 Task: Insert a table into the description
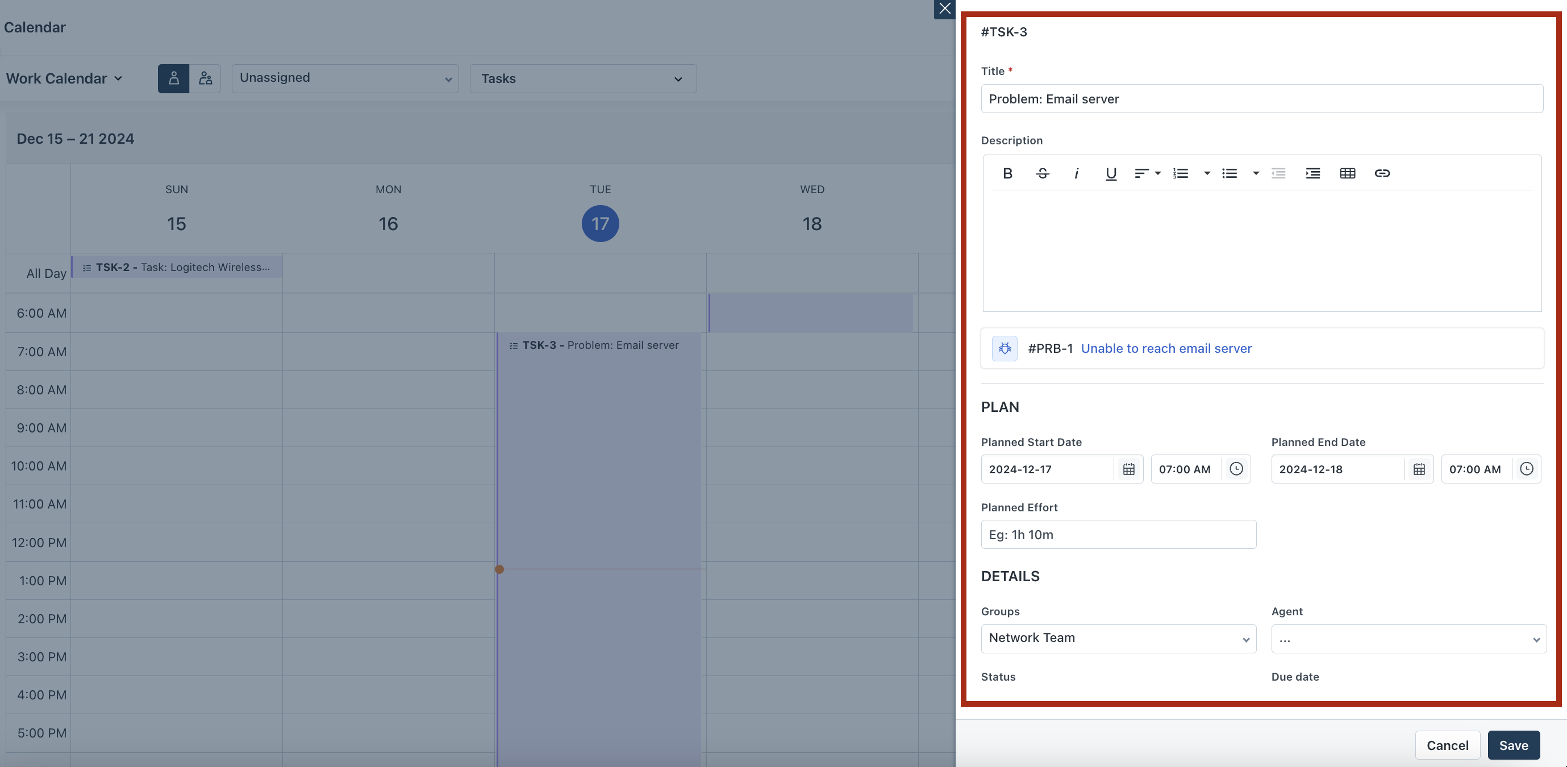pos(1347,173)
